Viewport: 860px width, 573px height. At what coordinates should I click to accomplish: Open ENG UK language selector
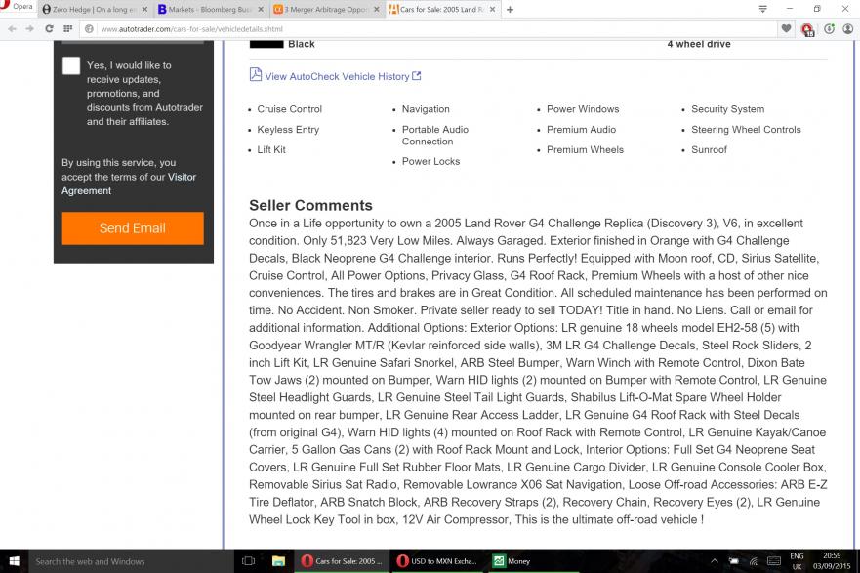[797, 561]
